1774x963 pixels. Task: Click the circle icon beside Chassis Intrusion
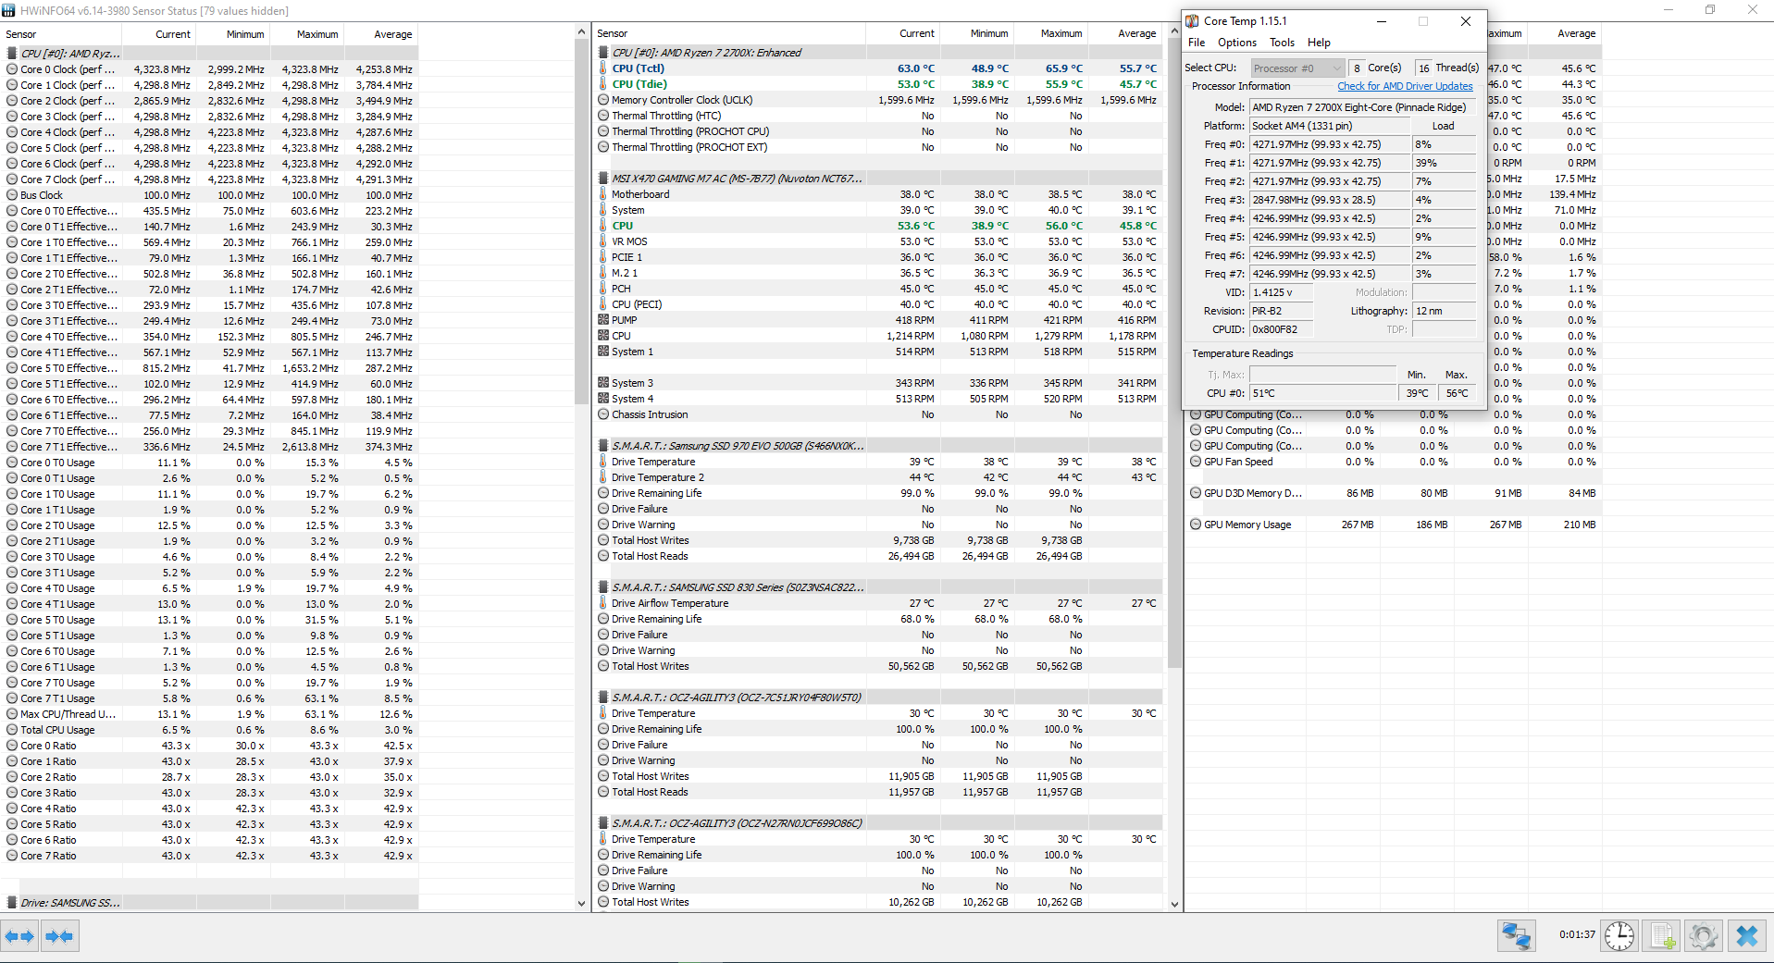(603, 414)
